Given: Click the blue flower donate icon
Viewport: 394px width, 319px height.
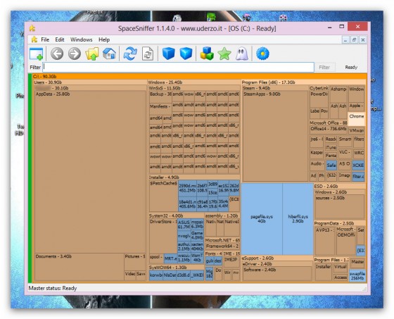Looking at the screenshot, I should click(262, 54).
